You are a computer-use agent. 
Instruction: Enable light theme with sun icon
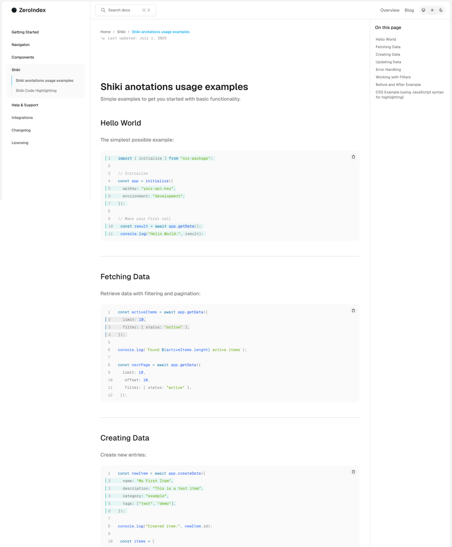tap(432, 10)
